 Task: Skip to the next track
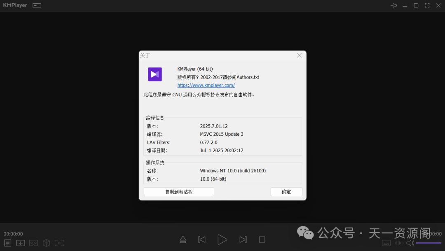(x=243, y=239)
